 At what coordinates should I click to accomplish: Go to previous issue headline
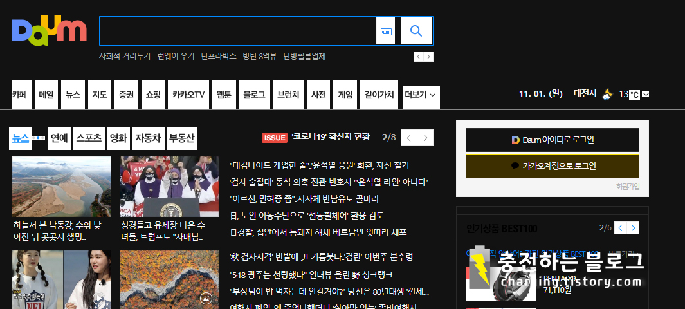[409, 138]
